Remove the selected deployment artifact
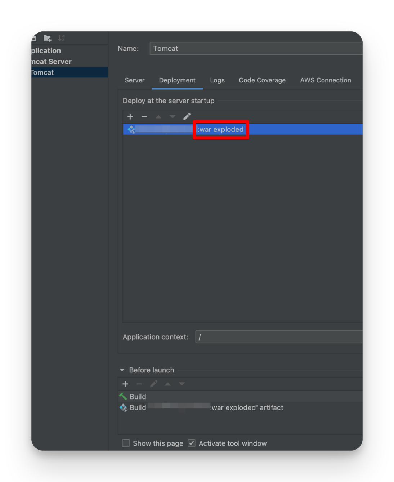Image resolution: width=394 pixels, height=482 pixels. (x=144, y=117)
